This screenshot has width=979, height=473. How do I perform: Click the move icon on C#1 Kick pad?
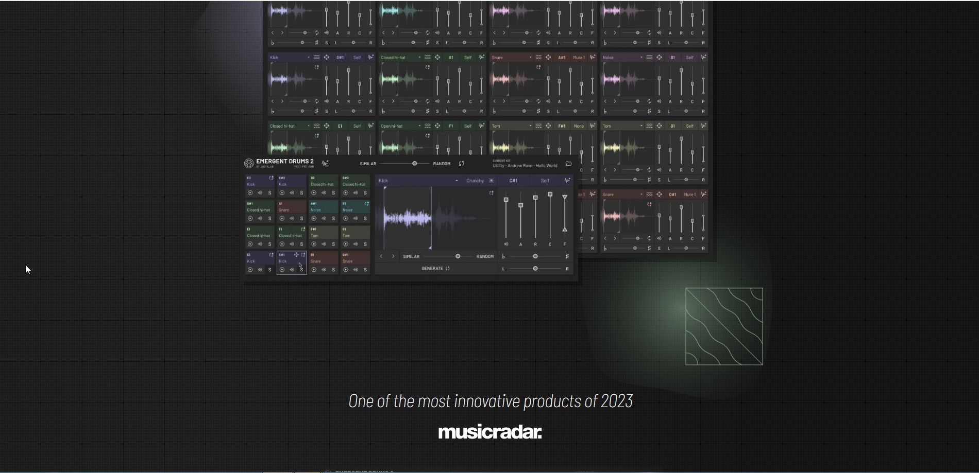[x=296, y=255]
